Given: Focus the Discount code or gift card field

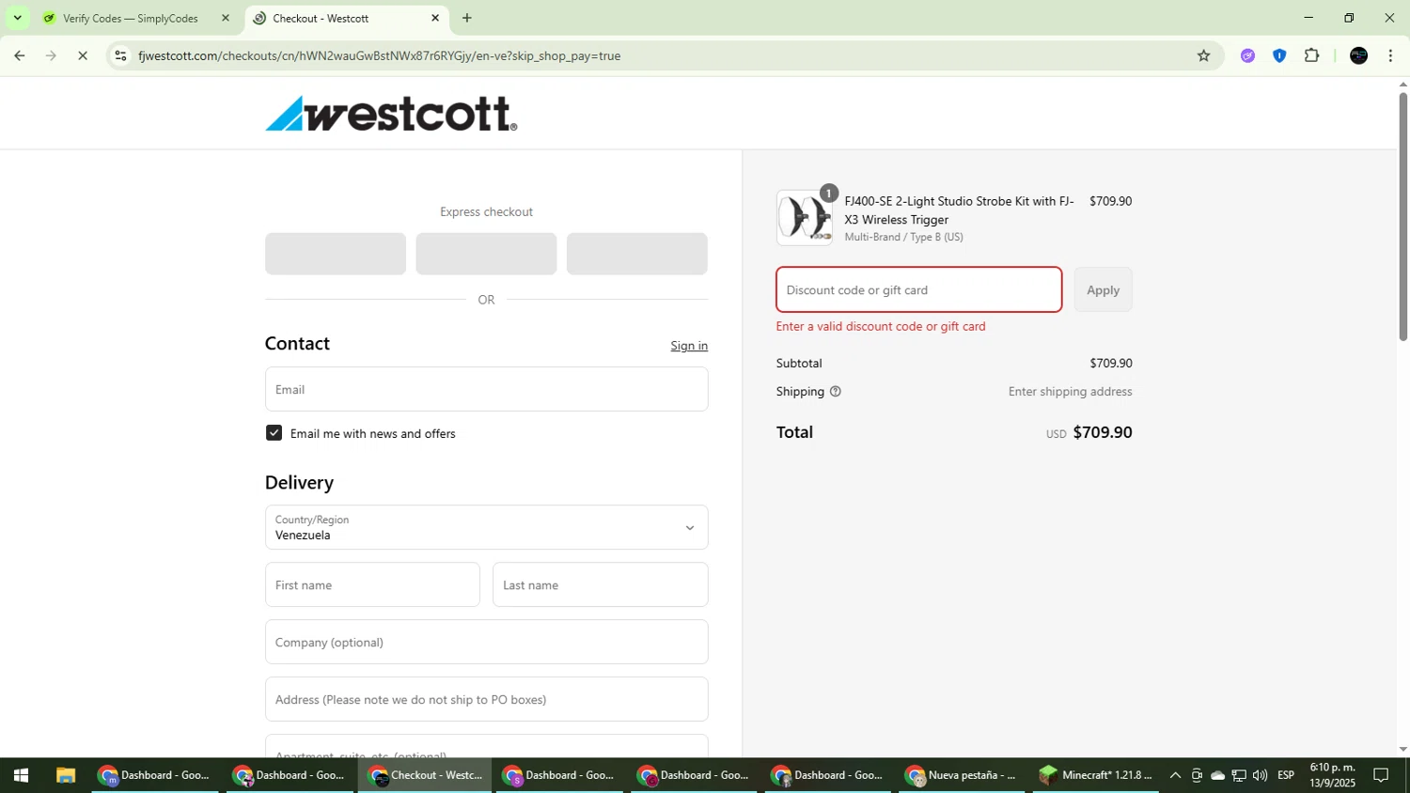Looking at the screenshot, I should click(x=918, y=289).
